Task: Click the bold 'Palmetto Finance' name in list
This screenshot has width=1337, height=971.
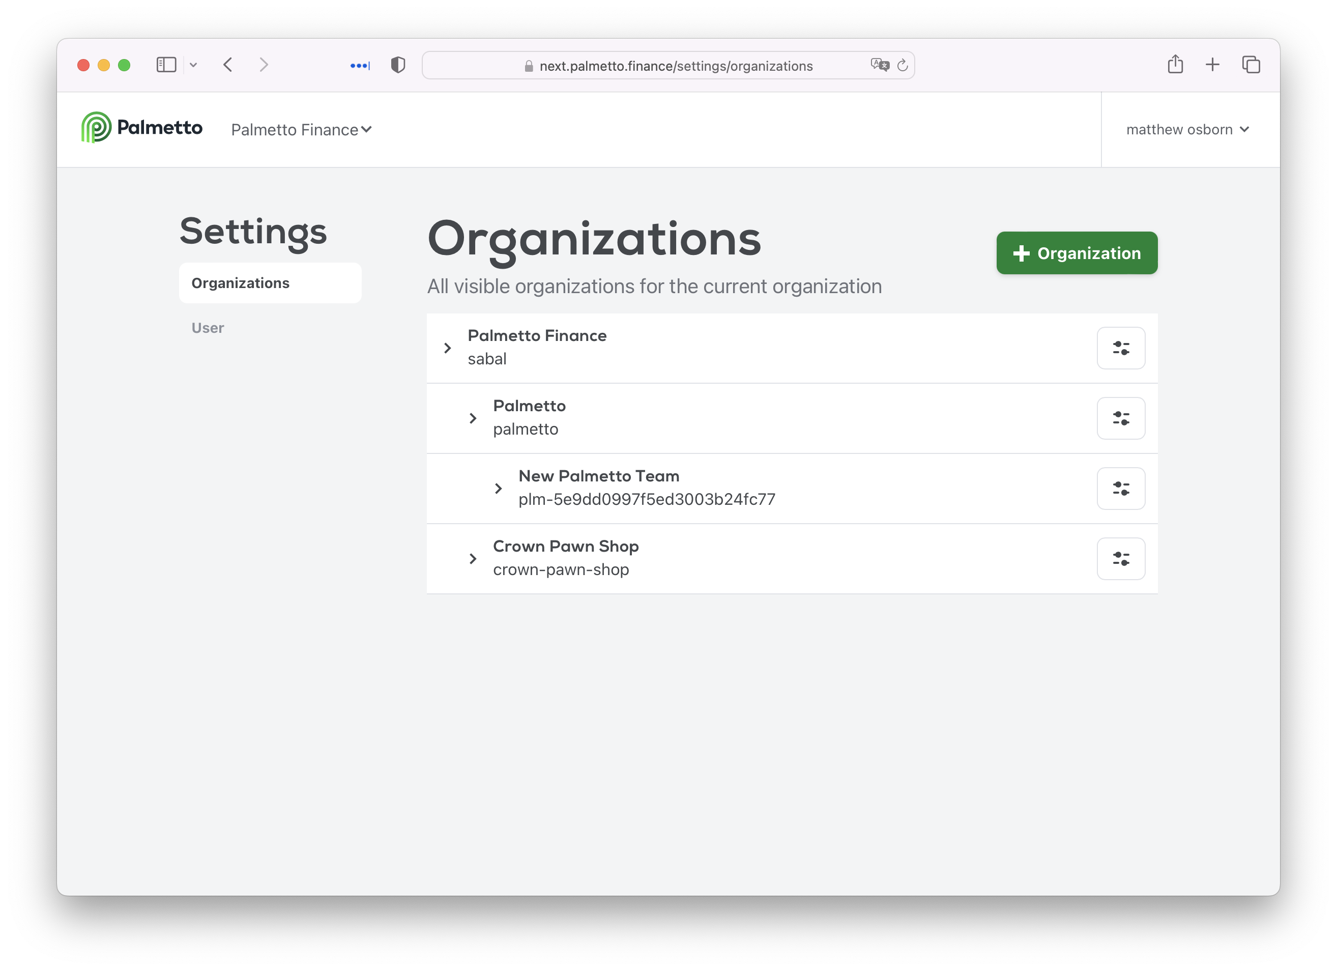Action: [536, 335]
